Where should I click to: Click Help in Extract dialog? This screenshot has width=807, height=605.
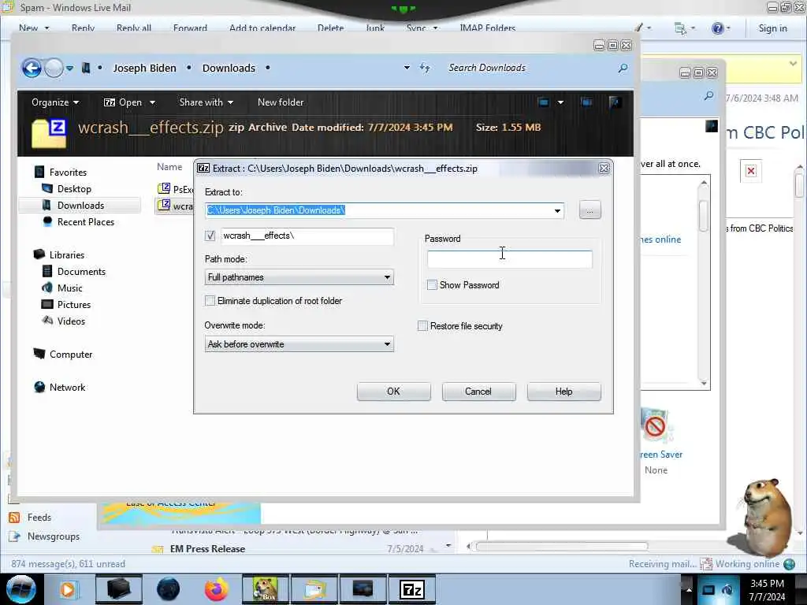click(564, 392)
